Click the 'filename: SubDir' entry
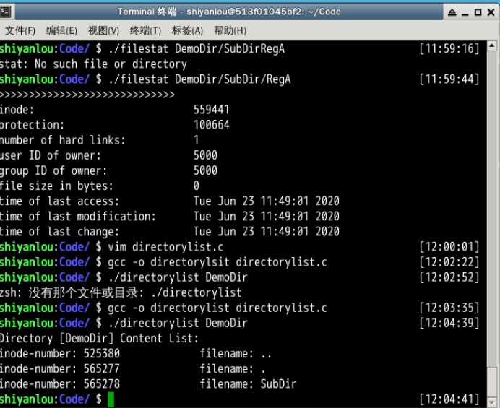Screen dimensions: 500x408 pyautogui.click(x=248, y=384)
